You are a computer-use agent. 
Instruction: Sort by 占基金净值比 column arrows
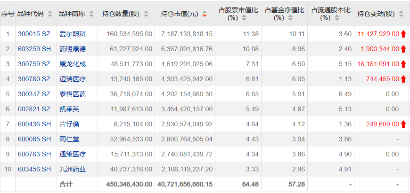(290, 18)
